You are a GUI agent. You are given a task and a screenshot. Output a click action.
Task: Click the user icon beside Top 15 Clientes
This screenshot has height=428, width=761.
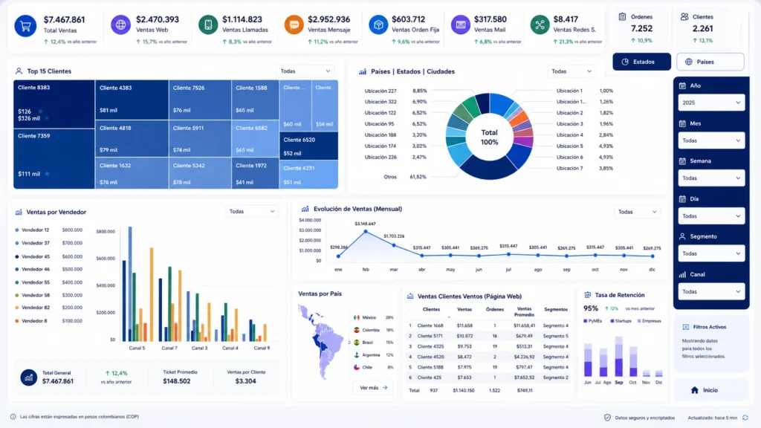(x=19, y=71)
